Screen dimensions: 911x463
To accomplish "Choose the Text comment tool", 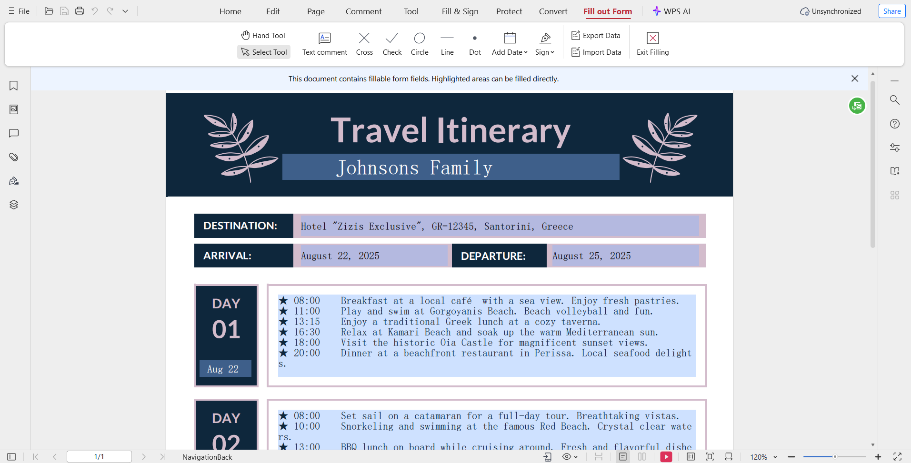I will tap(325, 44).
